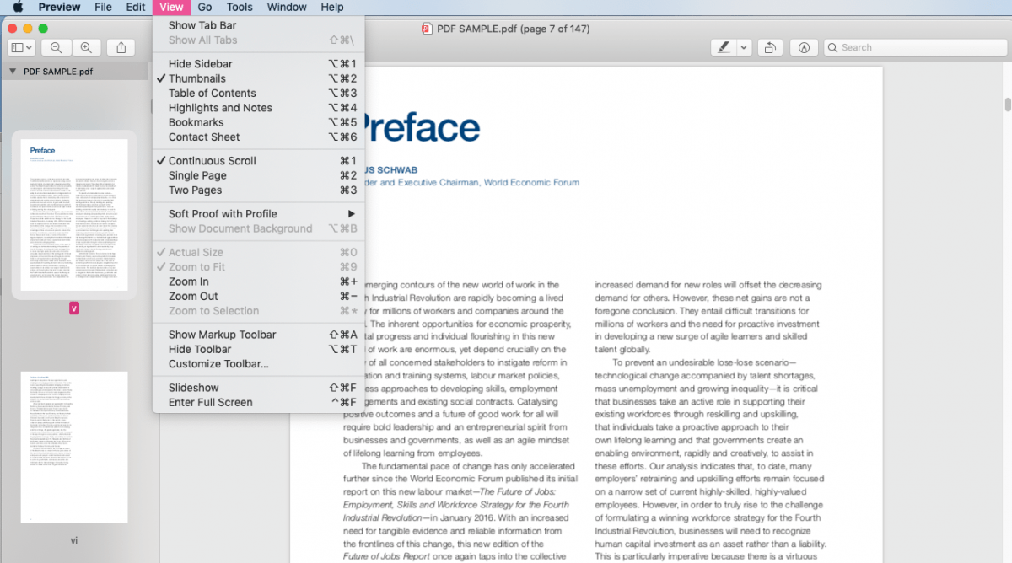Screen dimensions: 1012x563
Task: Toggle checked Continuous Scroll option
Action: [x=259, y=160]
